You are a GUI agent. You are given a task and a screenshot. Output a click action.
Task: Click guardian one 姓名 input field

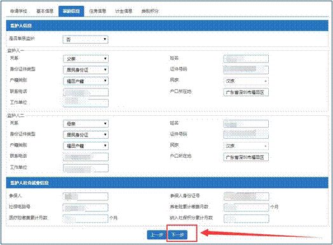(246, 59)
